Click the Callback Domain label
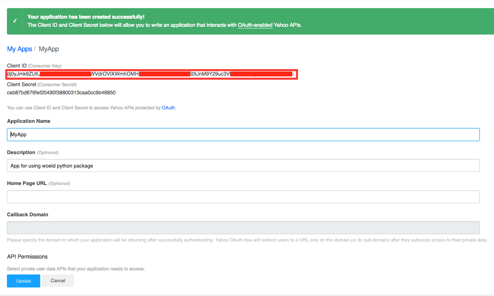 pos(28,214)
